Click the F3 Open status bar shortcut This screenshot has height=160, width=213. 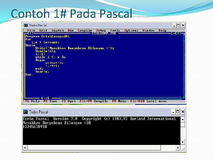(x=69, y=101)
